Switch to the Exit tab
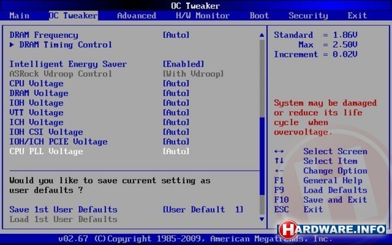The image size is (392, 245). click(x=357, y=16)
